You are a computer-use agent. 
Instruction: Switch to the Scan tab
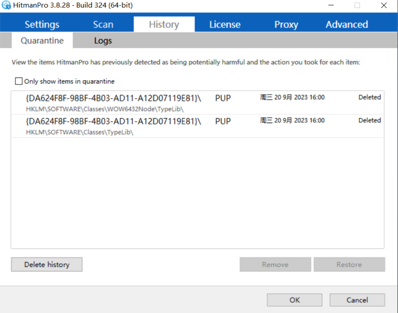[103, 25]
